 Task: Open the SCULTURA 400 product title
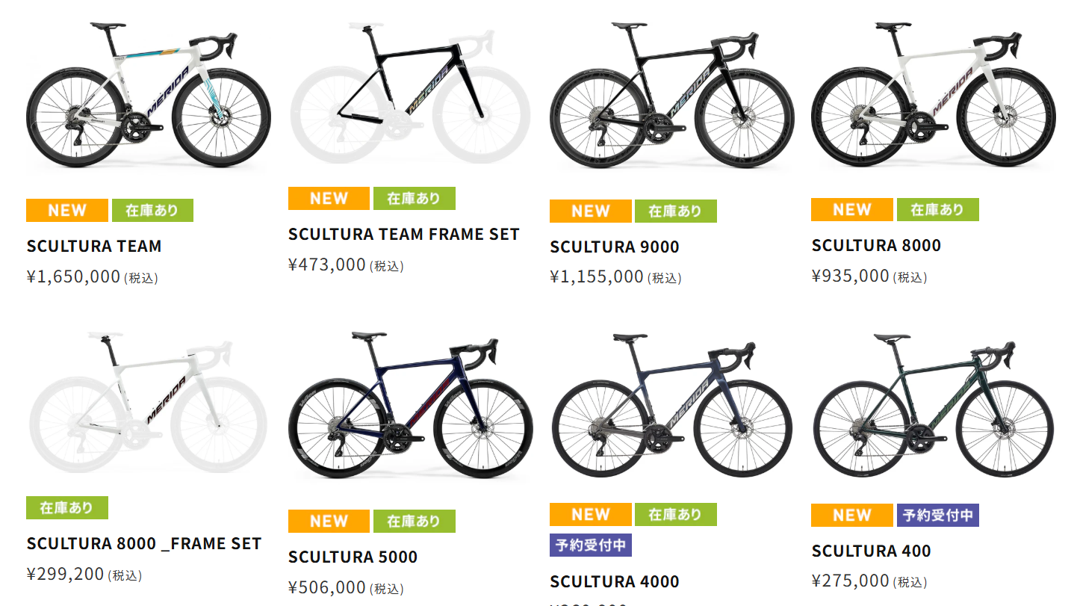(x=871, y=551)
